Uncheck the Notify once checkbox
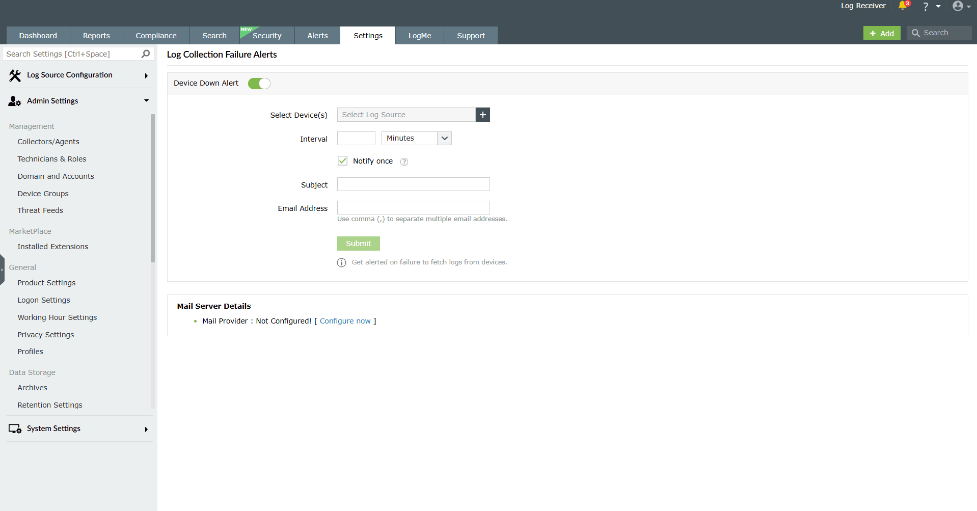 click(x=342, y=161)
